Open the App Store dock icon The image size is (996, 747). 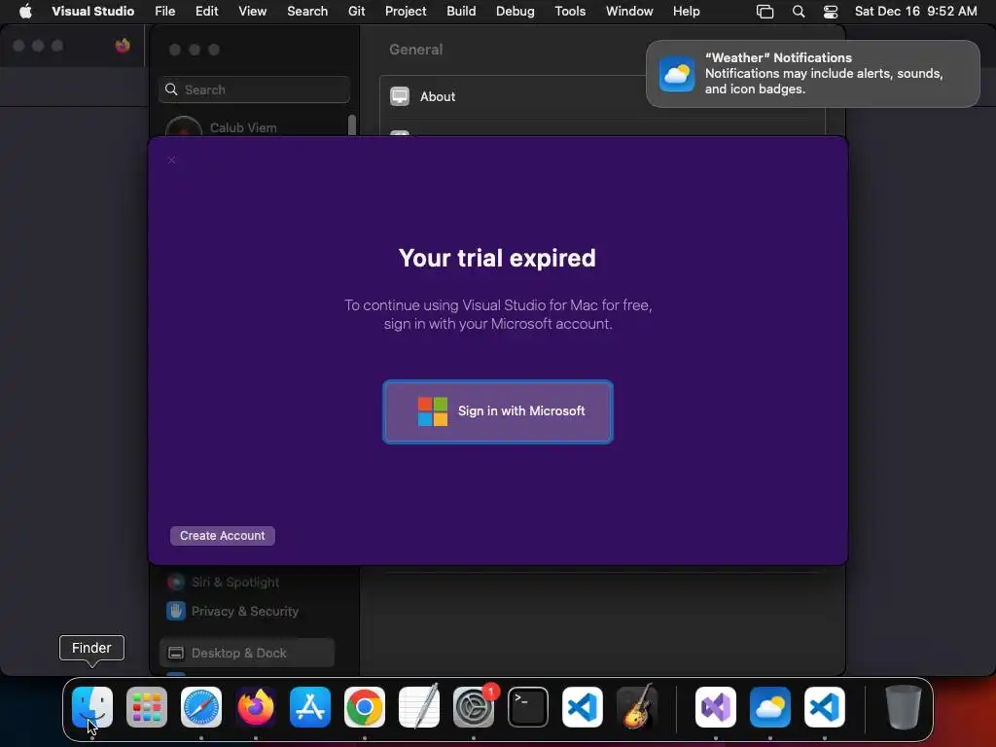(310, 707)
